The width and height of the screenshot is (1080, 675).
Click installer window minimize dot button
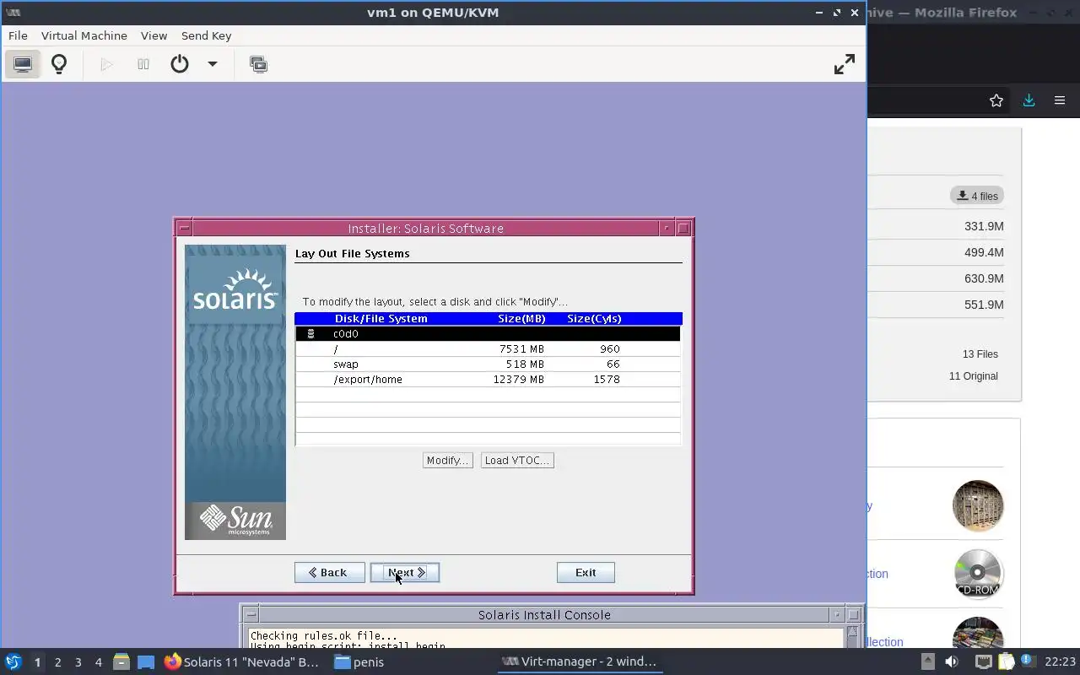coord(667,228)
